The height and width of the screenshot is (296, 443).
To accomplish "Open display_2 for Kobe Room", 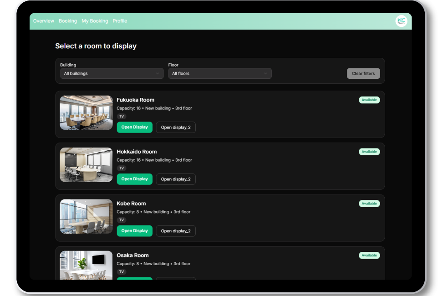I will (x=176, y=231).
